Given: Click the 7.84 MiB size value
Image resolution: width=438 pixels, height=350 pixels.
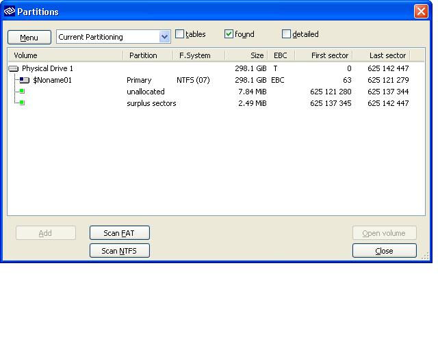Looking at the screenshot, I should tap(253, 92).
